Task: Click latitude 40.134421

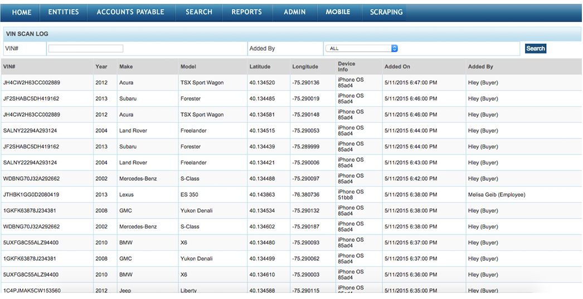Action: 262,163
